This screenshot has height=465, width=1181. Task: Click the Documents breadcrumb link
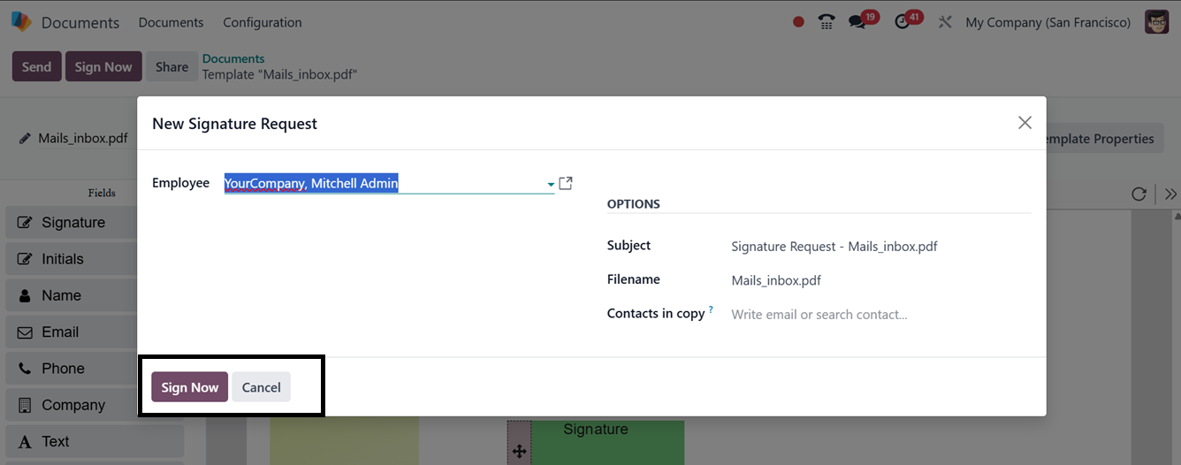click(233, 58)
